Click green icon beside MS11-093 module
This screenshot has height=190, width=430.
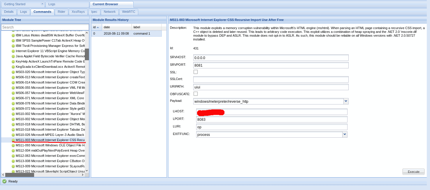tap(13, 145)
